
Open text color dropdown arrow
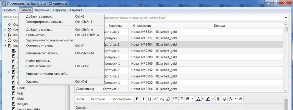pos(203,99)
